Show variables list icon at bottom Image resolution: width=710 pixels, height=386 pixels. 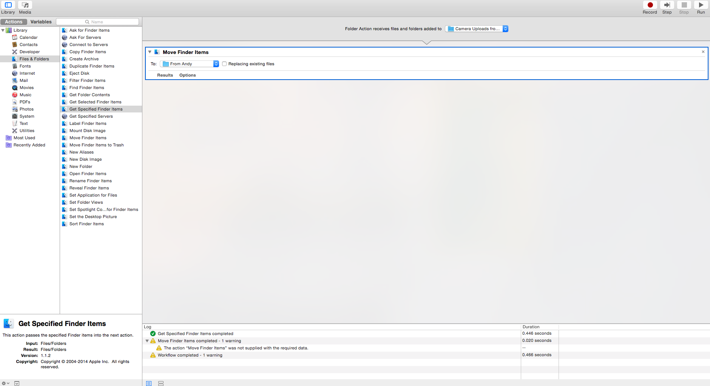pos(161,383)
